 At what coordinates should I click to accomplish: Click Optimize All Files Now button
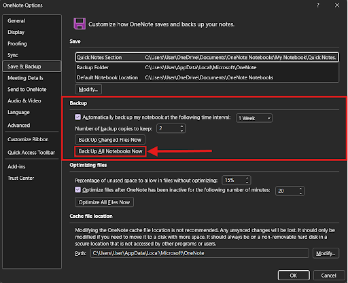click(104, 202)
